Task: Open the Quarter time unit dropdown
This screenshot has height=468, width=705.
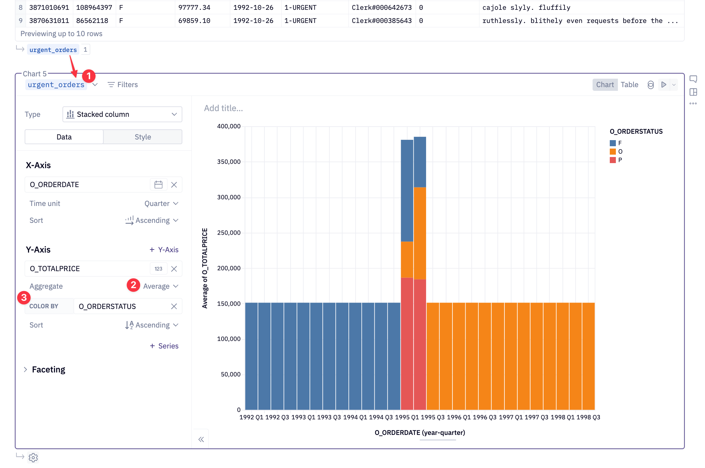Action: tap(161, 204)
